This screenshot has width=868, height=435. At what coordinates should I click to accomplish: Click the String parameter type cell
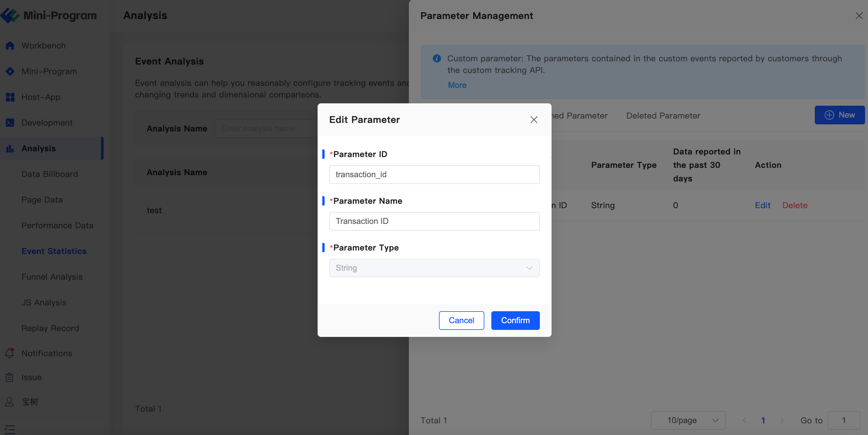coord(603,205)
